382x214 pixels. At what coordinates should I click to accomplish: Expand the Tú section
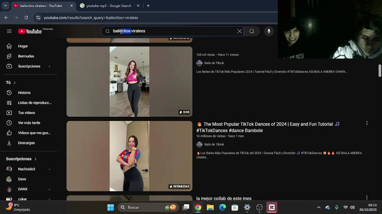pyautogui.click(x=11, y=83)
